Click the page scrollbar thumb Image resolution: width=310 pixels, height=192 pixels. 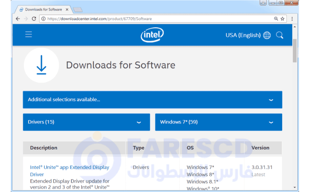(294, 51)
